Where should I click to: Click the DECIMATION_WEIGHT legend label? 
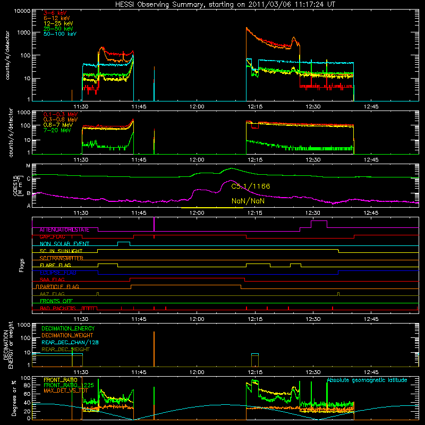click(x=67, y=336)
